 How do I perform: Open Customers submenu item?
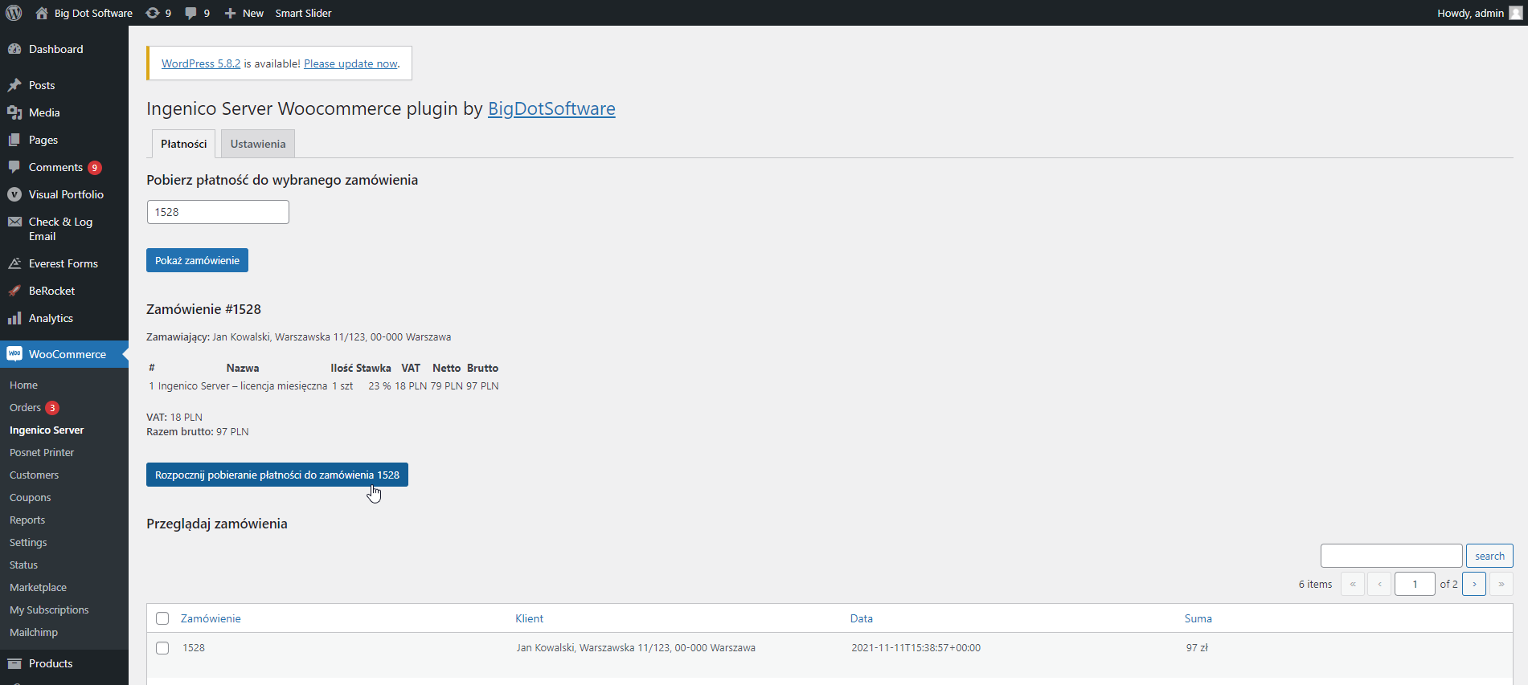click(x=34, y=475)
